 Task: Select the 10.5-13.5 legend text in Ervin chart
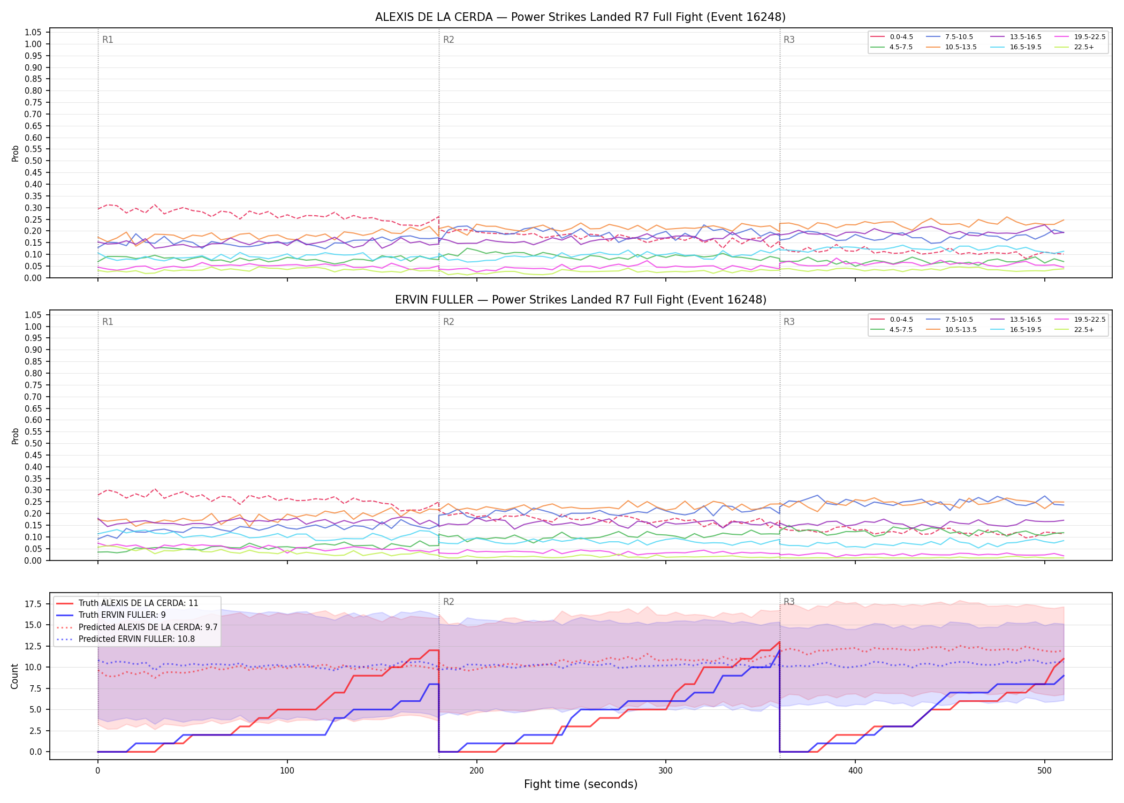pos(961,330)
